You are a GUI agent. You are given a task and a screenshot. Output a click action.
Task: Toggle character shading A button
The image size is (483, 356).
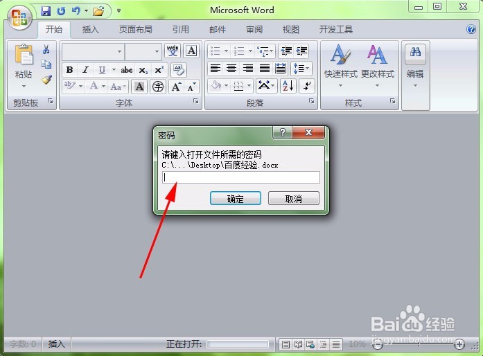(x=139, y=87)
